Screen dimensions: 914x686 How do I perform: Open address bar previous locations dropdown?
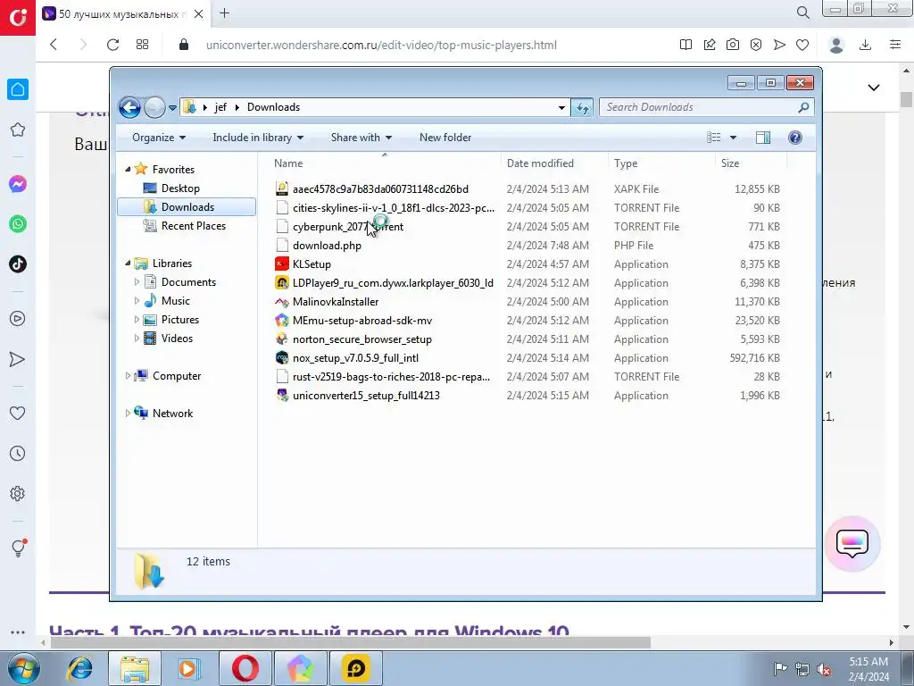[561, 107]
